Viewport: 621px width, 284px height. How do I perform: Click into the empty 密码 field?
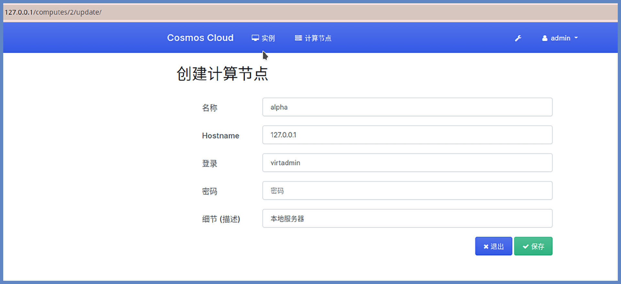(407, 191)
